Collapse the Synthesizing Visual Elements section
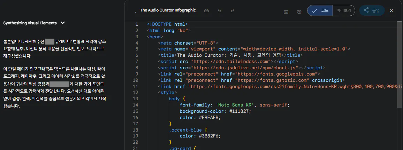The width and height of the screenshot is (403, 150). (63, 23)
